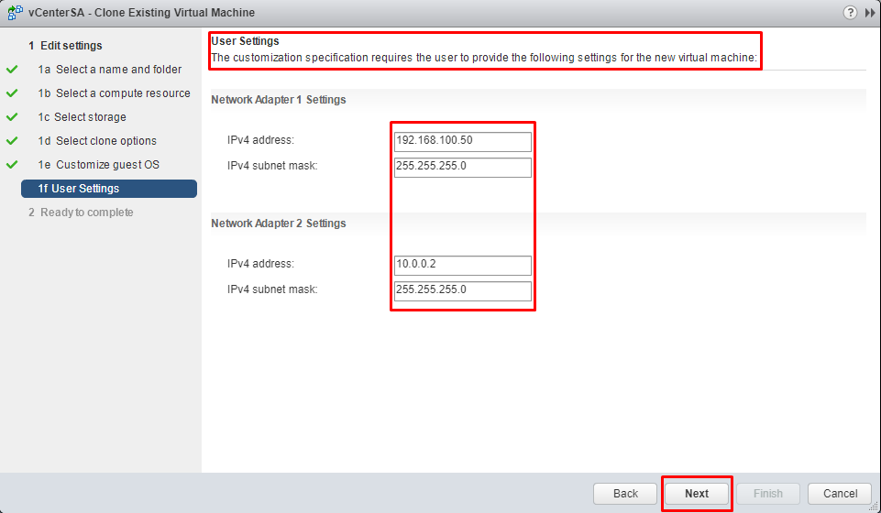The height and width of the screenshot is (513, 881).
Task: Click the double-arrow expand icon in title bar
Action: 870,12
